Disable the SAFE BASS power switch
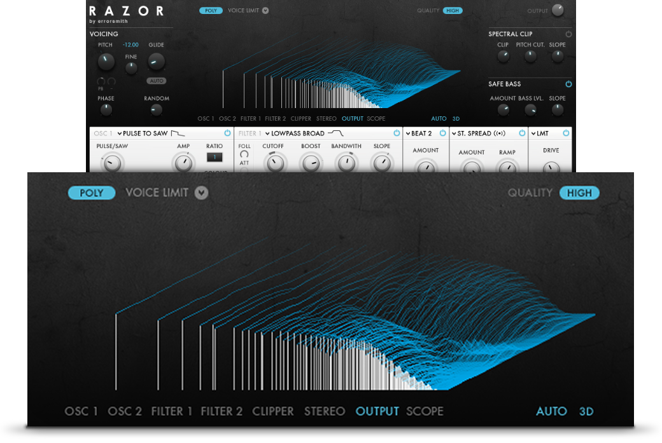662x443 pixels. click(x=568, y=84)
